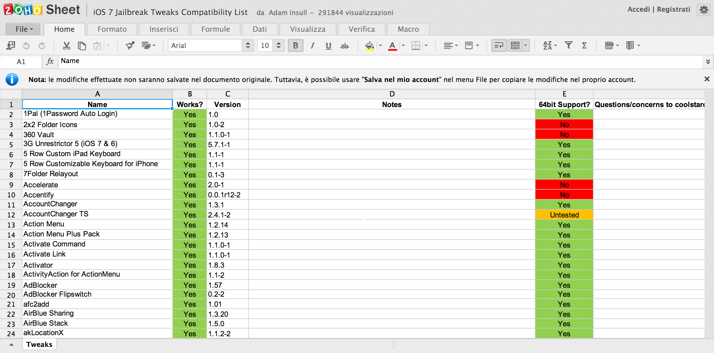Apply filter funnel icon

point(568,45)
